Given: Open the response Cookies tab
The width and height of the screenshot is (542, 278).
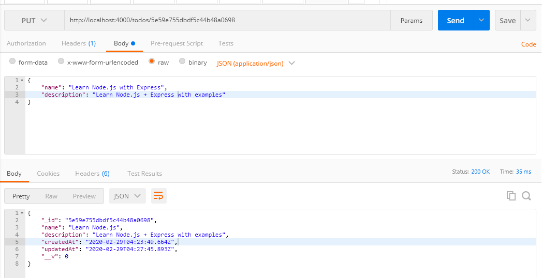Looking at the screenshot, I should (48, 174).
